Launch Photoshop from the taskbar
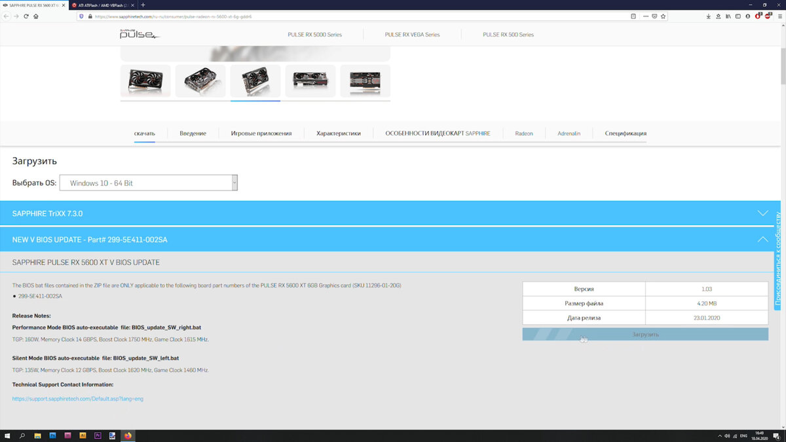Viewport: 786px width, 442px height. [x=53, y=435]
